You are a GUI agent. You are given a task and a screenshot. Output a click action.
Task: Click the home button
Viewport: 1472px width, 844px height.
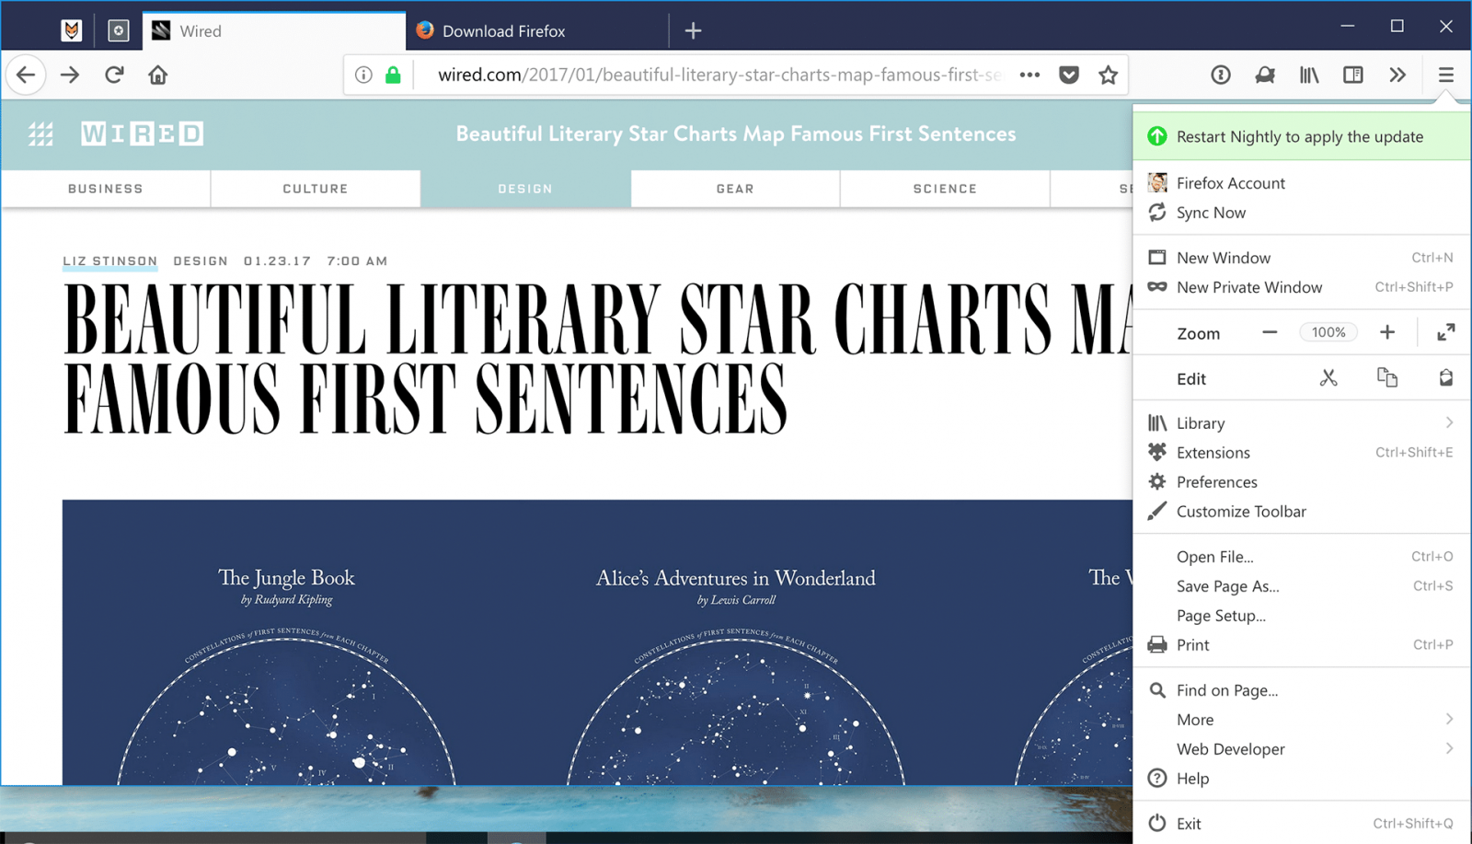158,75
